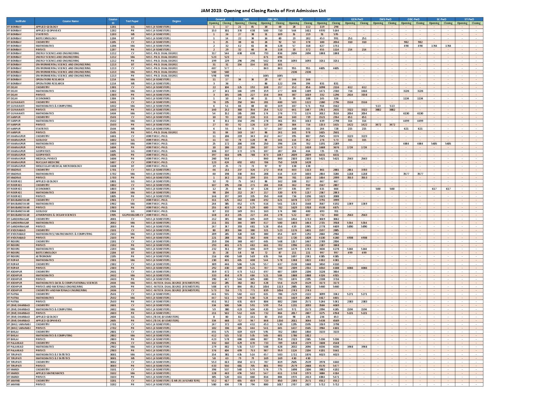Select course ID cell '1905'
The height and width of the screenshot is (395, 546).
point(113,215)
